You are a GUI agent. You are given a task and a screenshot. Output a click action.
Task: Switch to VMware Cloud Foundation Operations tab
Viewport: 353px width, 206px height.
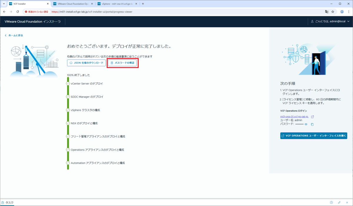(73, 4)
